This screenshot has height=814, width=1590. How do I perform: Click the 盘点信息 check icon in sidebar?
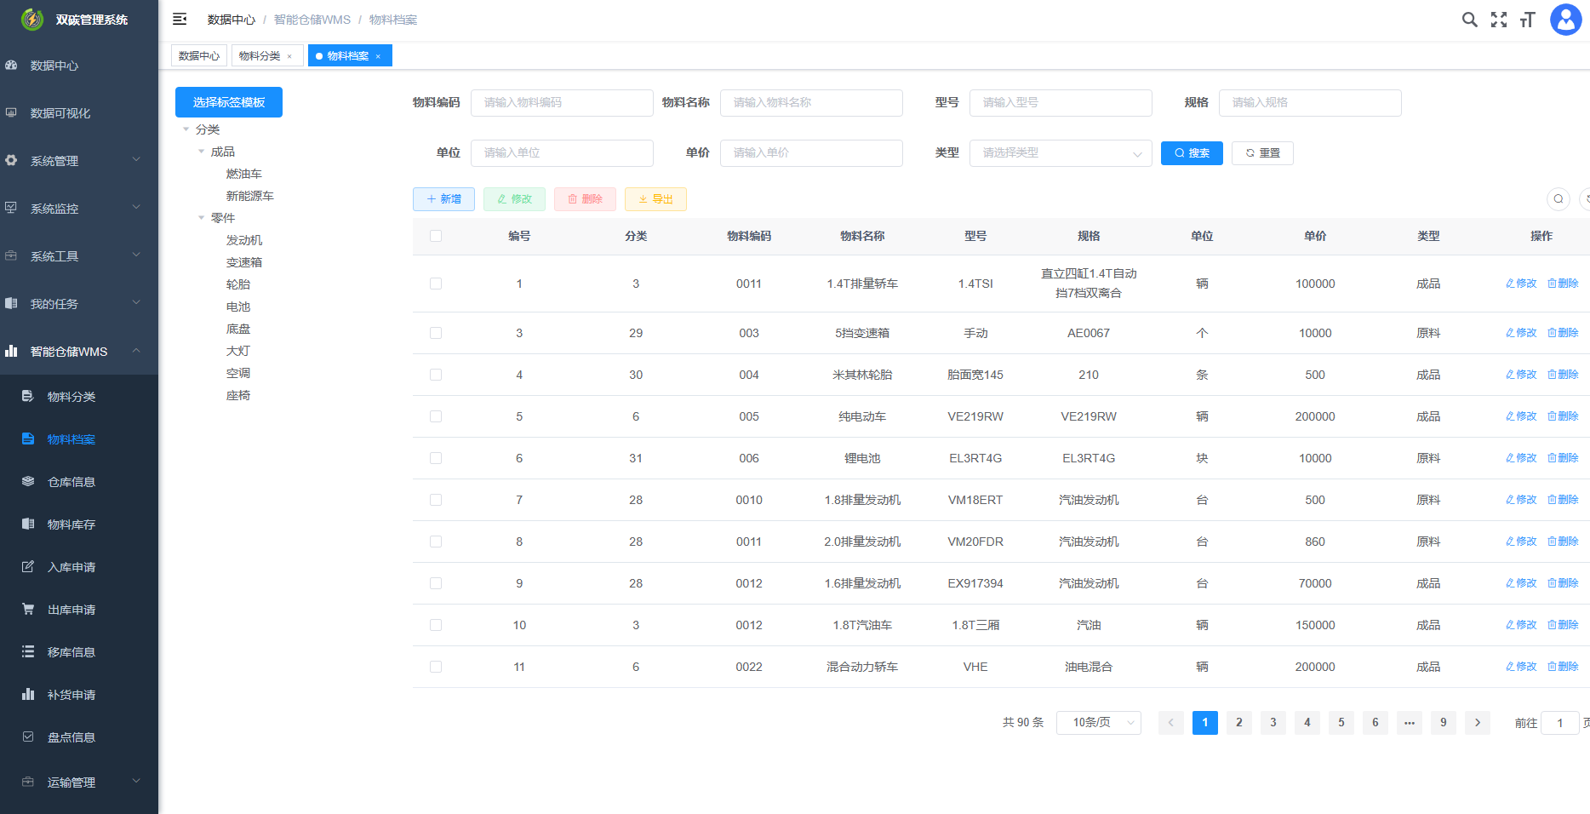pos(28,737)
